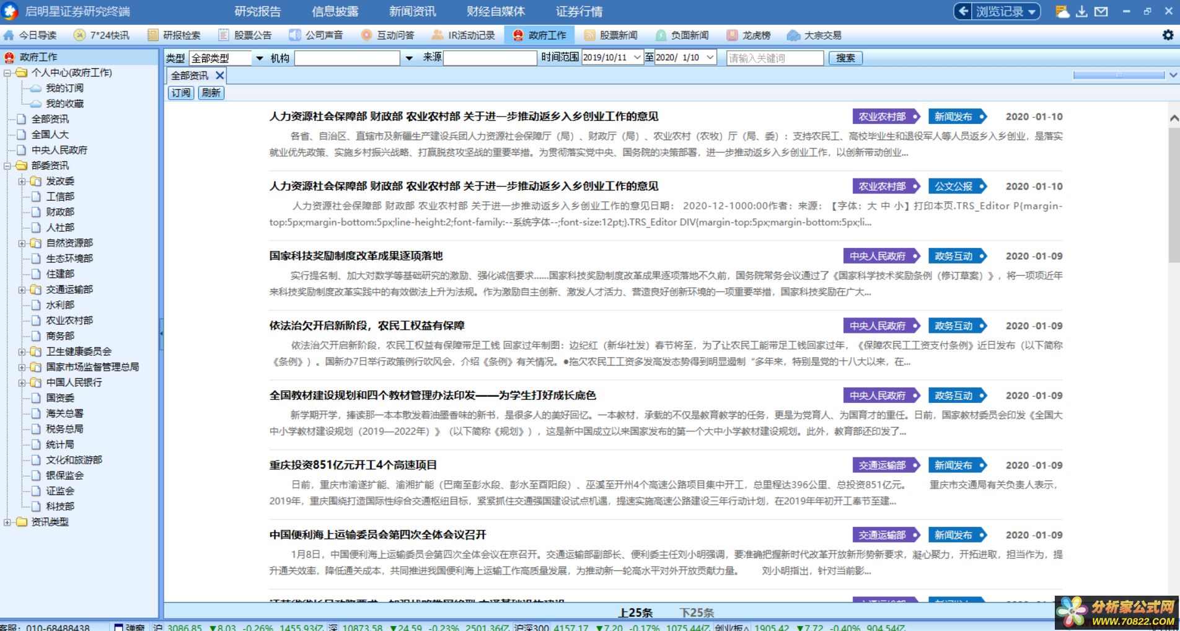Focus the 来源 input field

pyautogui.click(x=490, y=58)
